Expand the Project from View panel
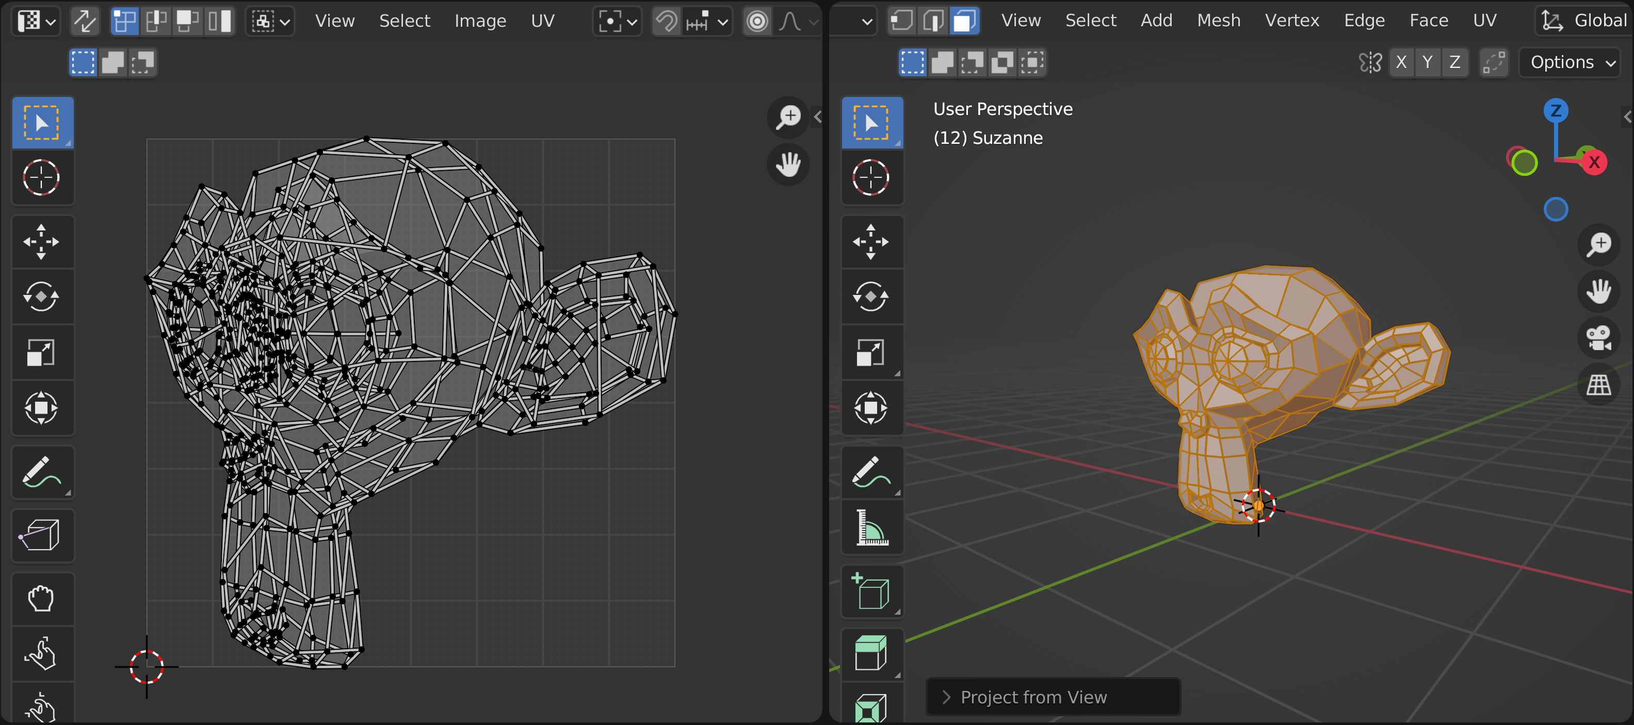 coord(1033,697)
